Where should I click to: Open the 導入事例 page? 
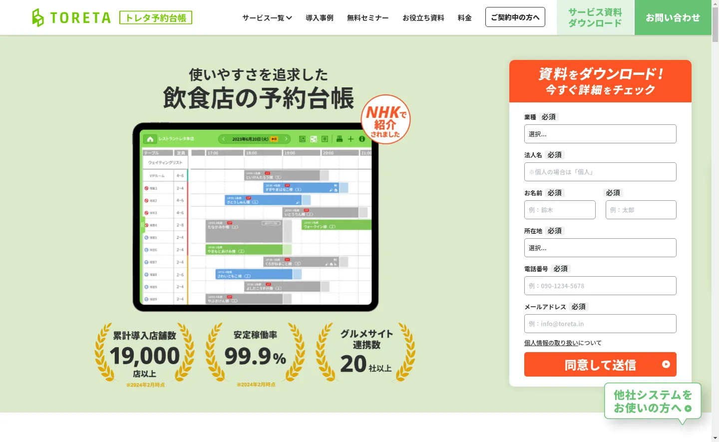(320, 18)
